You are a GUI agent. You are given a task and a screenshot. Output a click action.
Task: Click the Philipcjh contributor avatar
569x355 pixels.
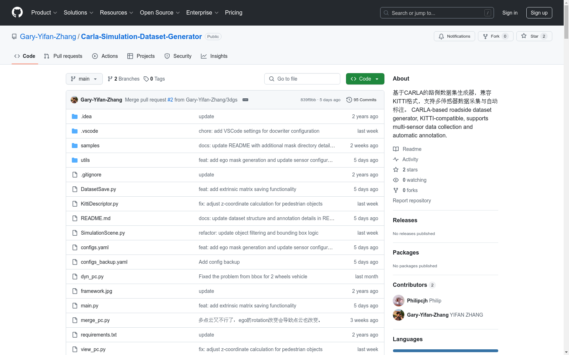point(399,301)
